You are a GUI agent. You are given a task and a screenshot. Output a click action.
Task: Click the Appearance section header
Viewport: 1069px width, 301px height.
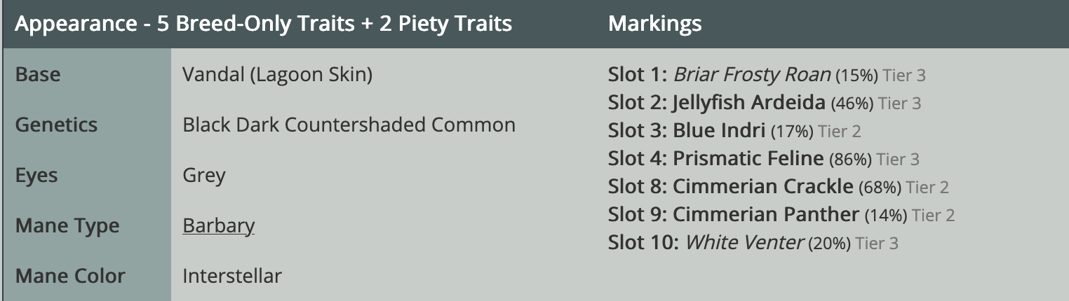tap(263, 24)
